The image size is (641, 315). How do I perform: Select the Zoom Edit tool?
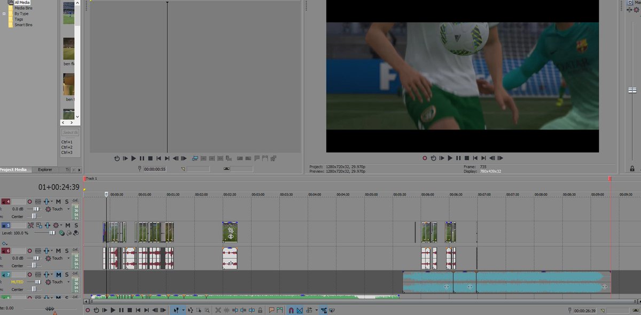[208, 310]
